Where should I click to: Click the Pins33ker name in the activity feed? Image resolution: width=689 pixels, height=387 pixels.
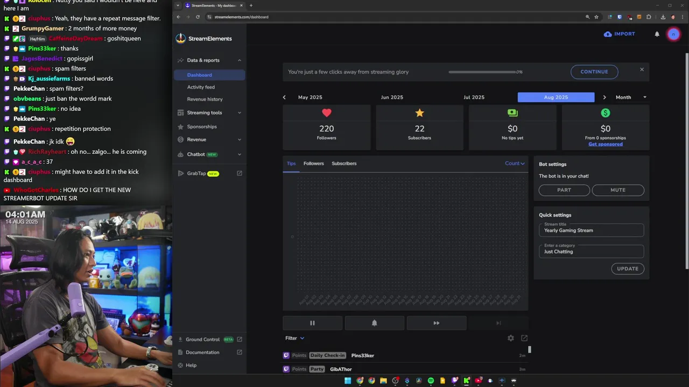(x=363, y=355)
